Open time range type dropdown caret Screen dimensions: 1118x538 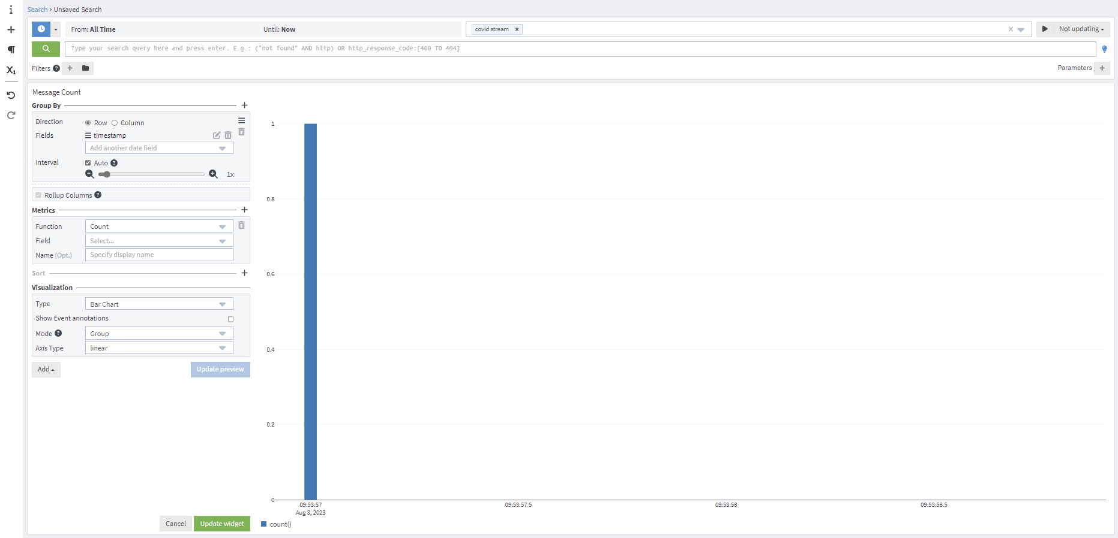tap(56, 29)
